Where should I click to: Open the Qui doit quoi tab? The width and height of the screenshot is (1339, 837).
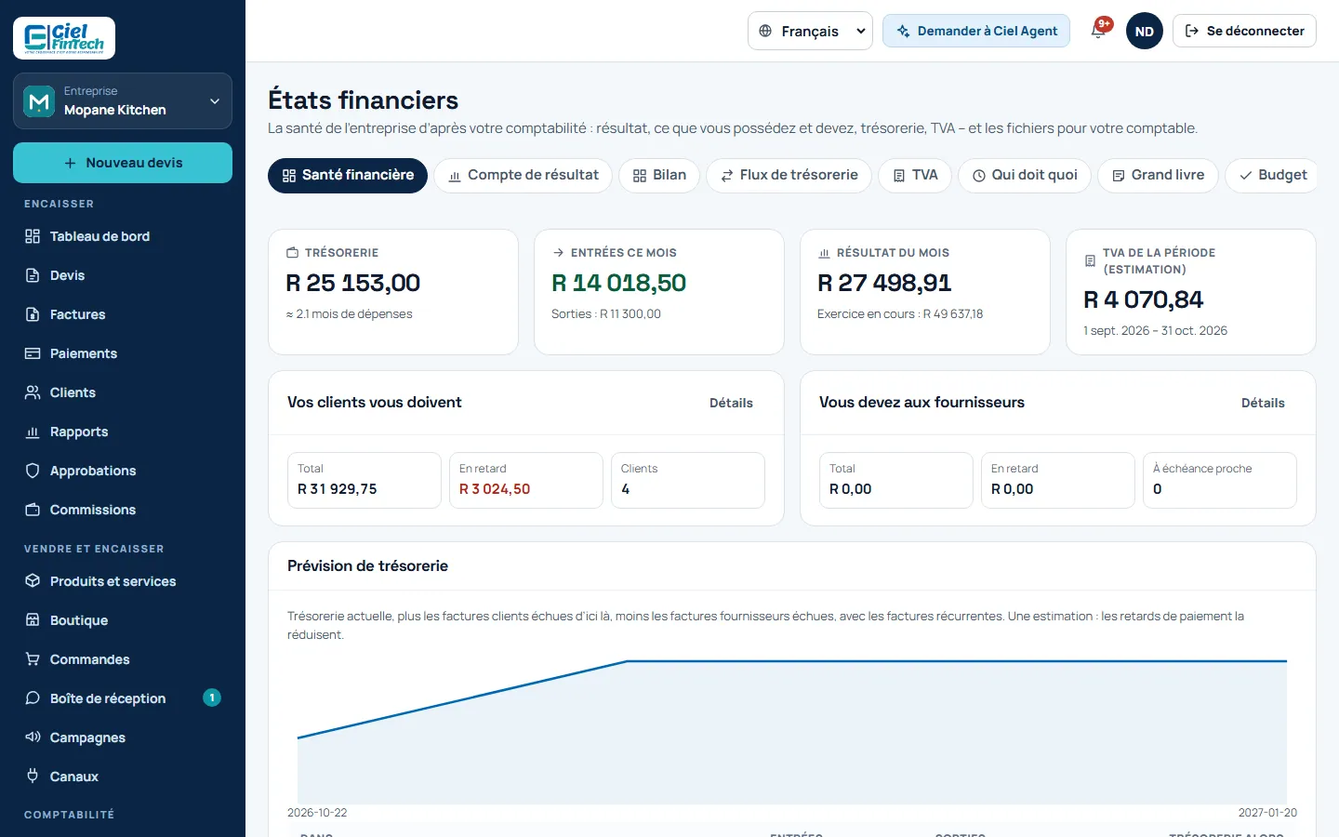[x=1025, y=175]
